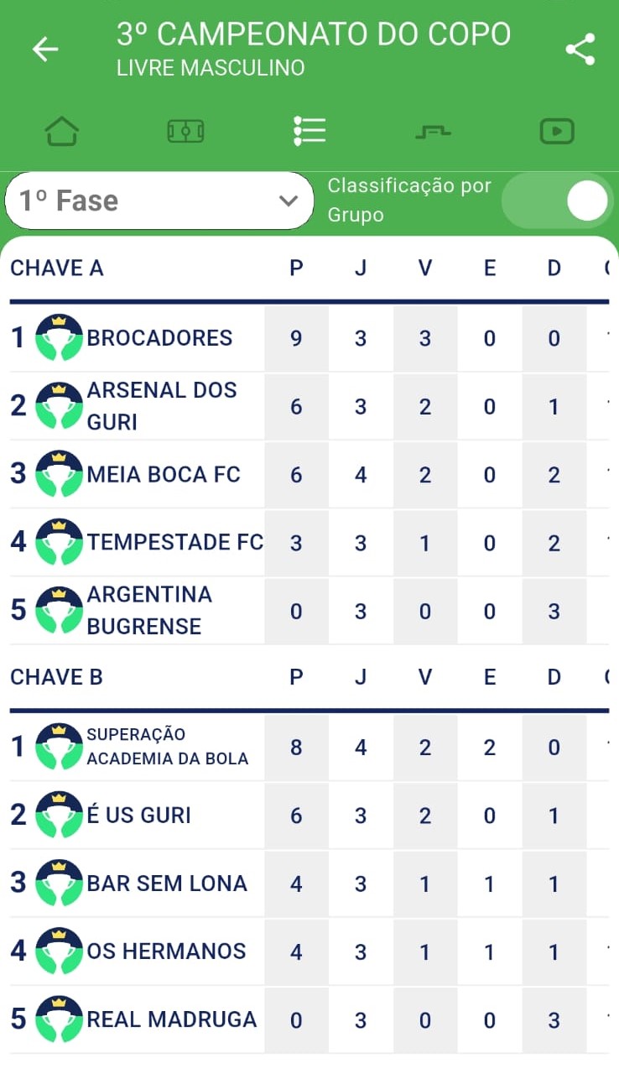Select ARSENAL DOS GURI team name
Viewport: 619px width, 1079px height.
(162, 406)
